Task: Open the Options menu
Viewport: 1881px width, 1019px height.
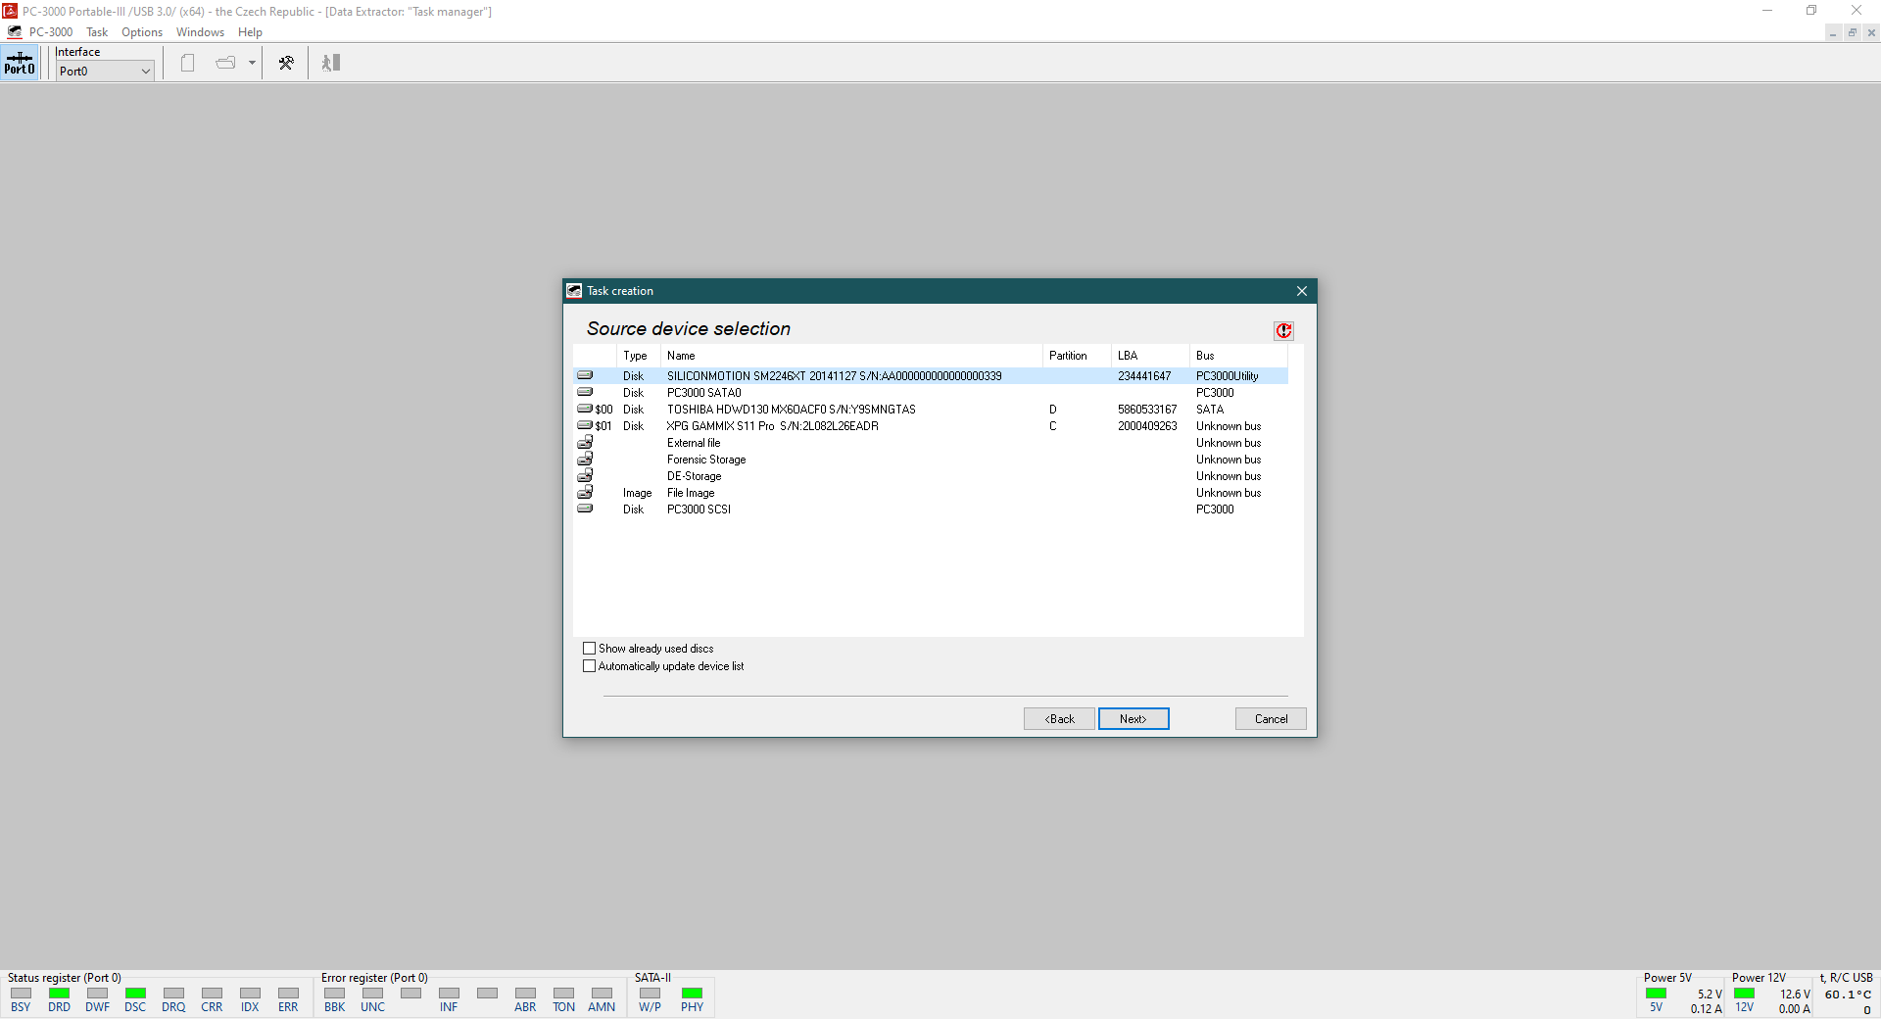Action: click(x=142, y=32)
